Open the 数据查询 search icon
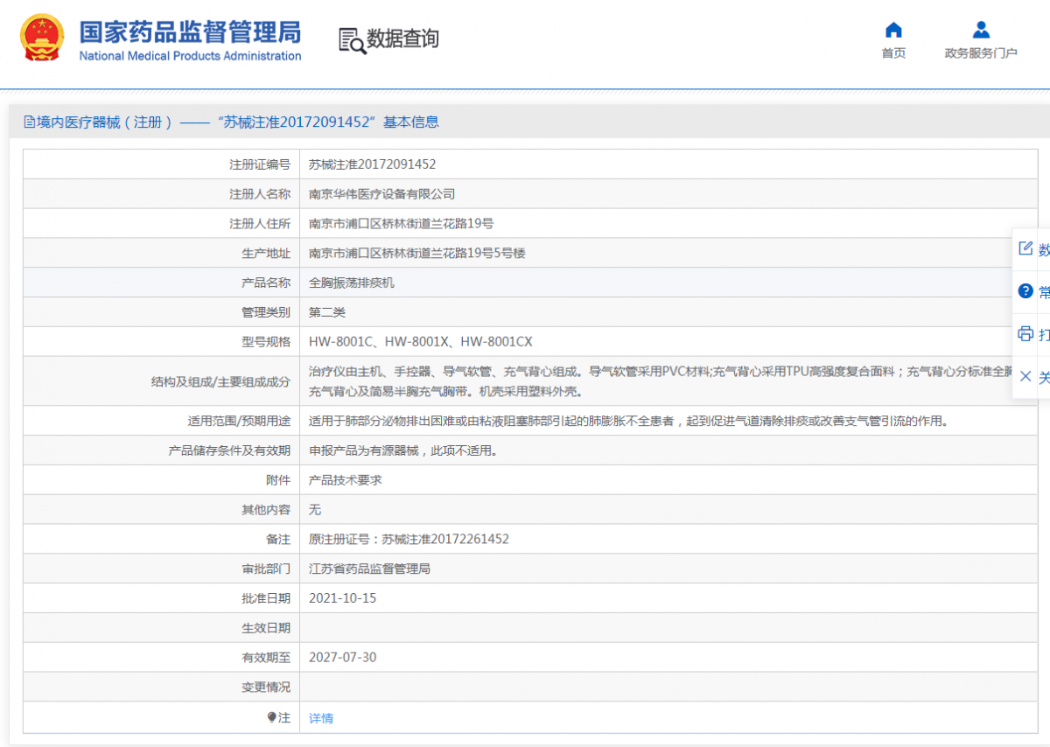The width and height of the screenshot is (1050, 747). click(352, 40)
